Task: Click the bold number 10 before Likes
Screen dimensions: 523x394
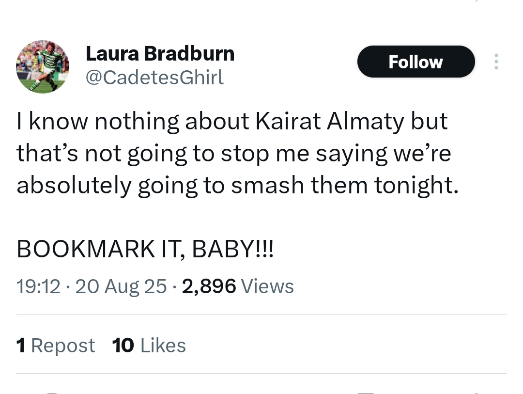Action: coord(123,345)
